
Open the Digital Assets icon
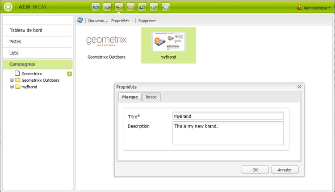[107, 7]
